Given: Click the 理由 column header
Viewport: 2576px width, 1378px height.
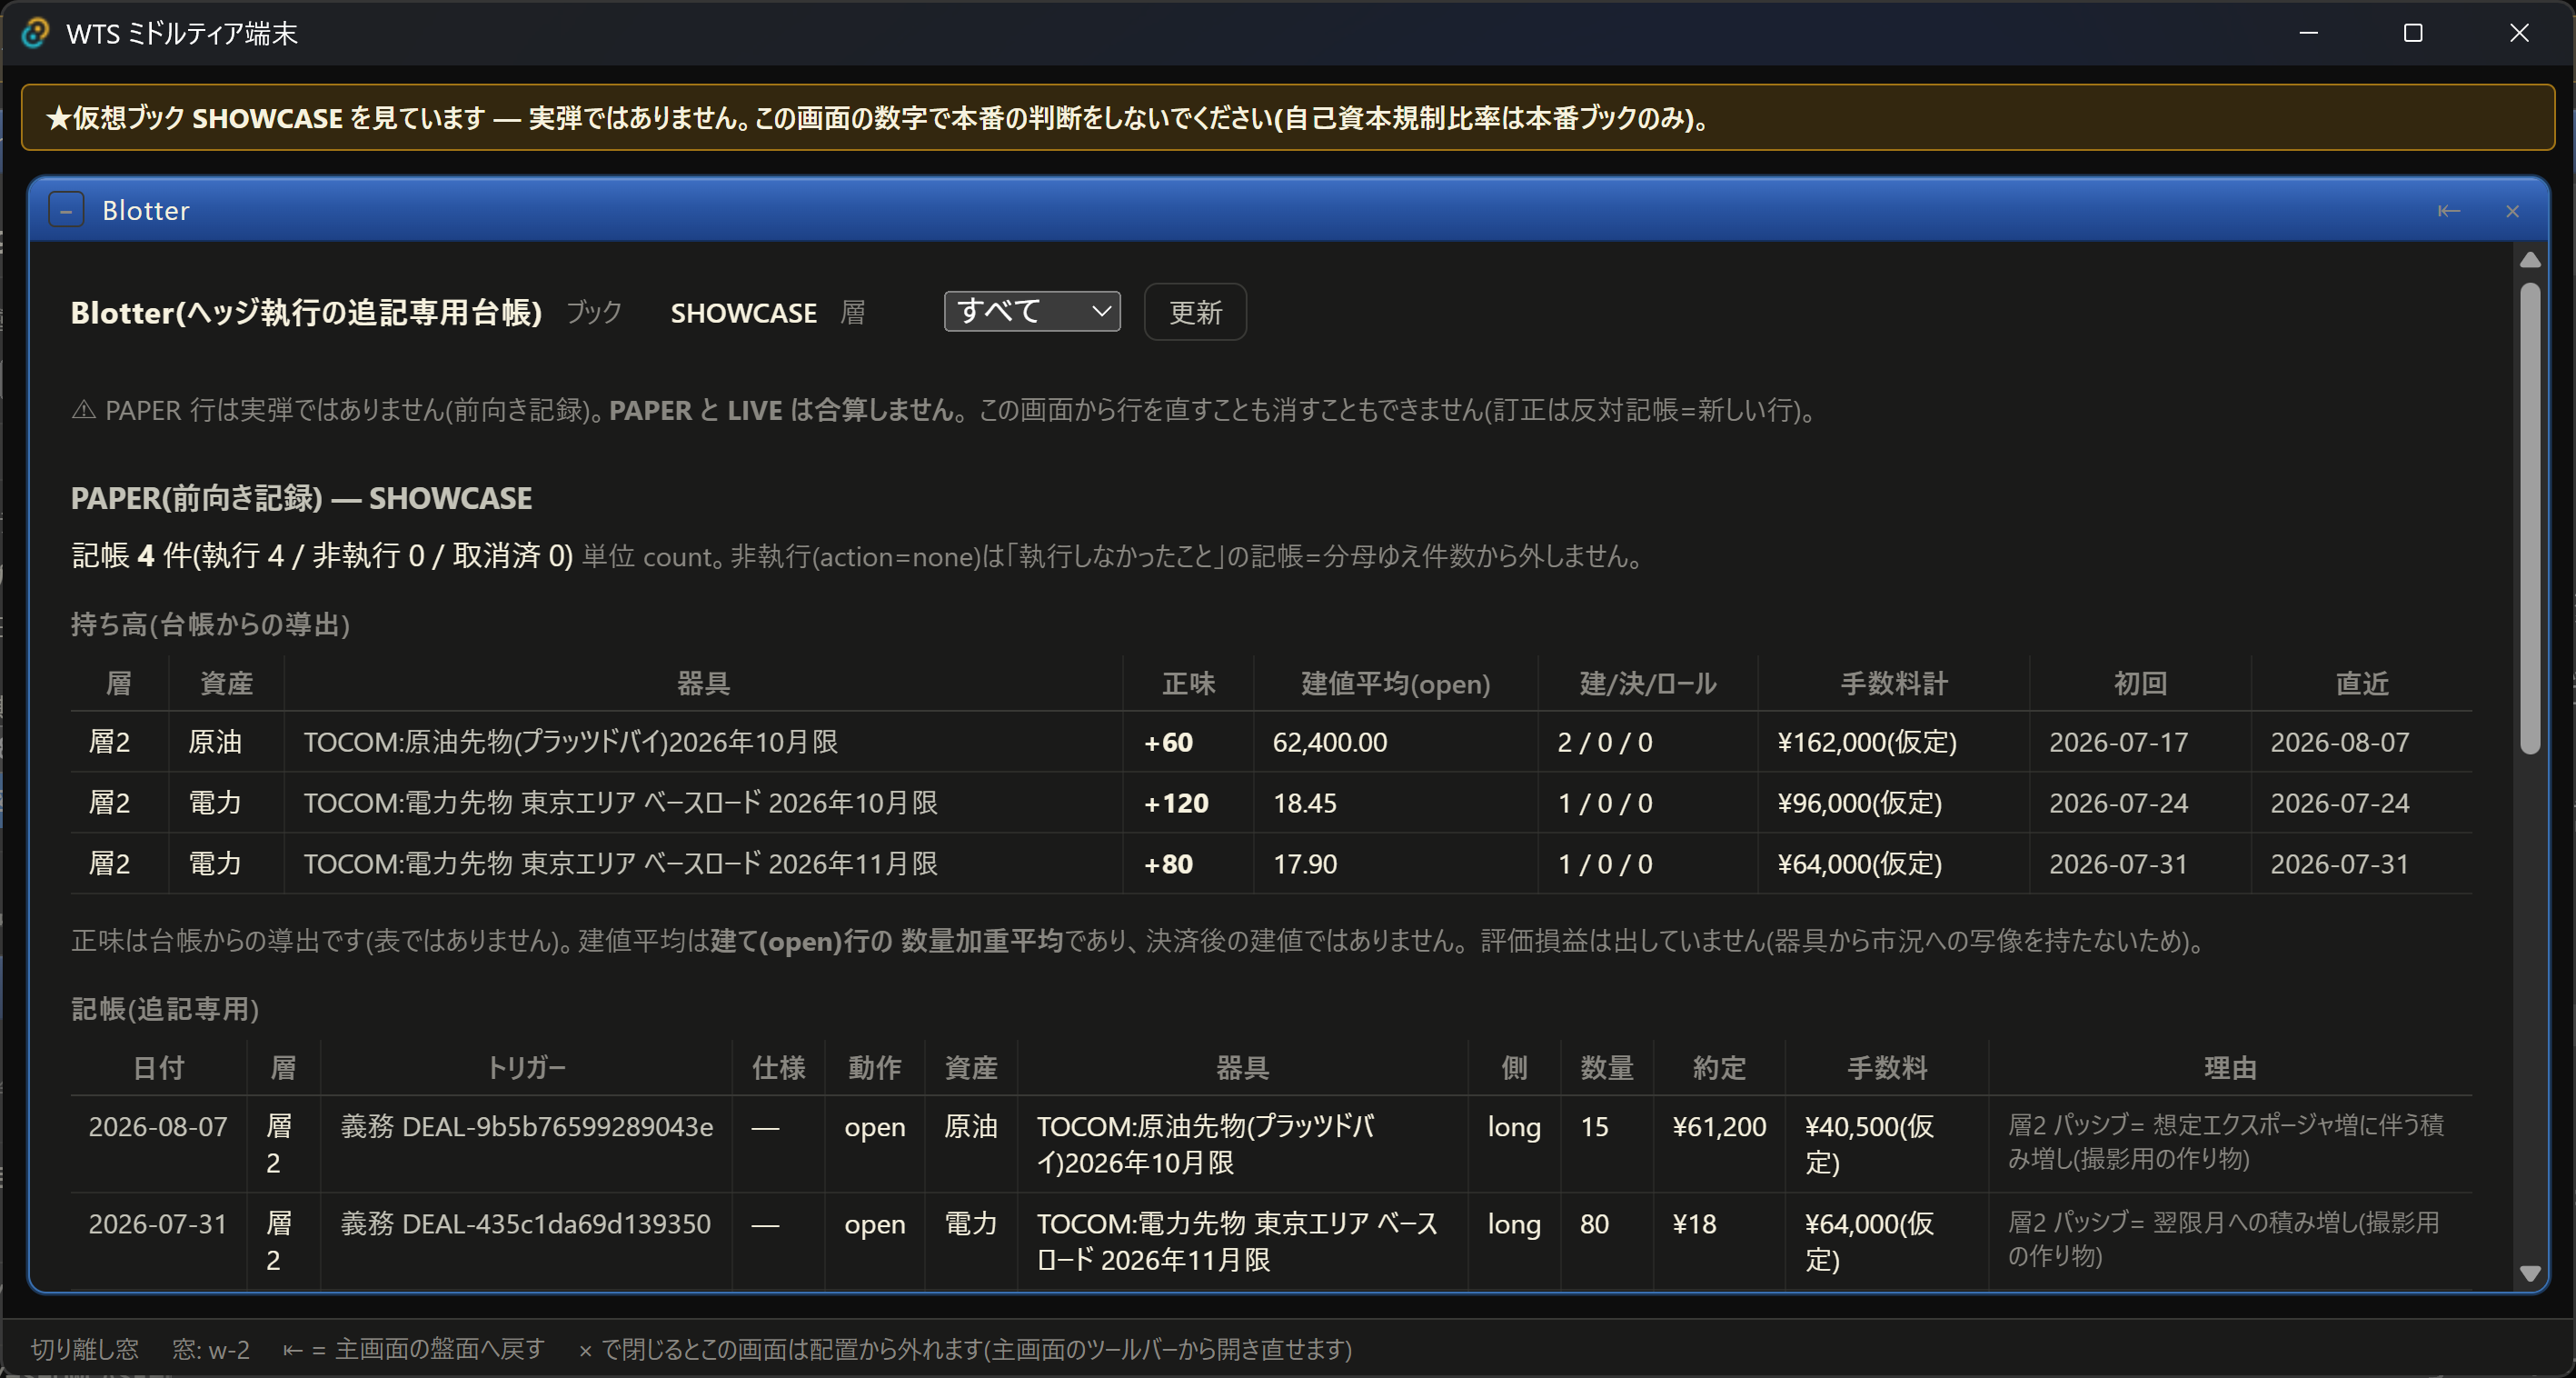Looking at the screenshot, I should click(2229, 1068).
